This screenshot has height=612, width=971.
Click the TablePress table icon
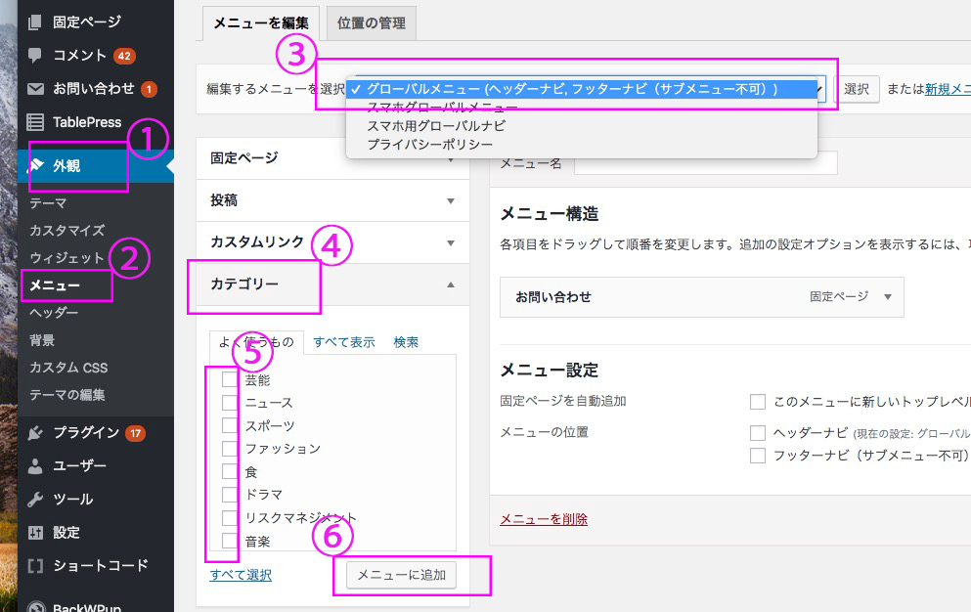[35, 122]
